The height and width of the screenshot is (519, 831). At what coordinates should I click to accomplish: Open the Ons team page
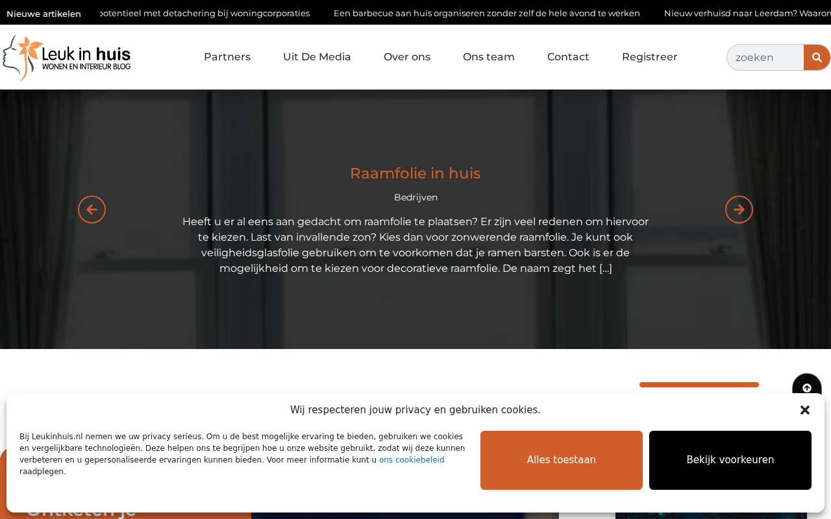[489, 57]
